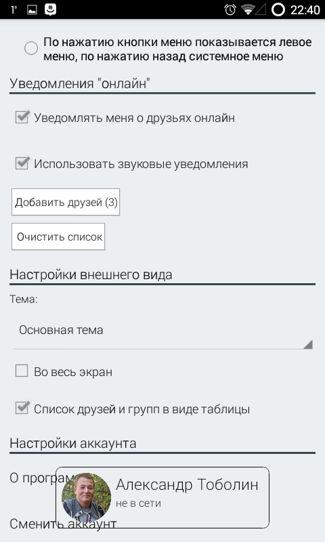Image resolution: width=325 pixels, height=542 pixels.
Task: Open the О программе item
Action: pyautogui.click(x=32, y=478)
